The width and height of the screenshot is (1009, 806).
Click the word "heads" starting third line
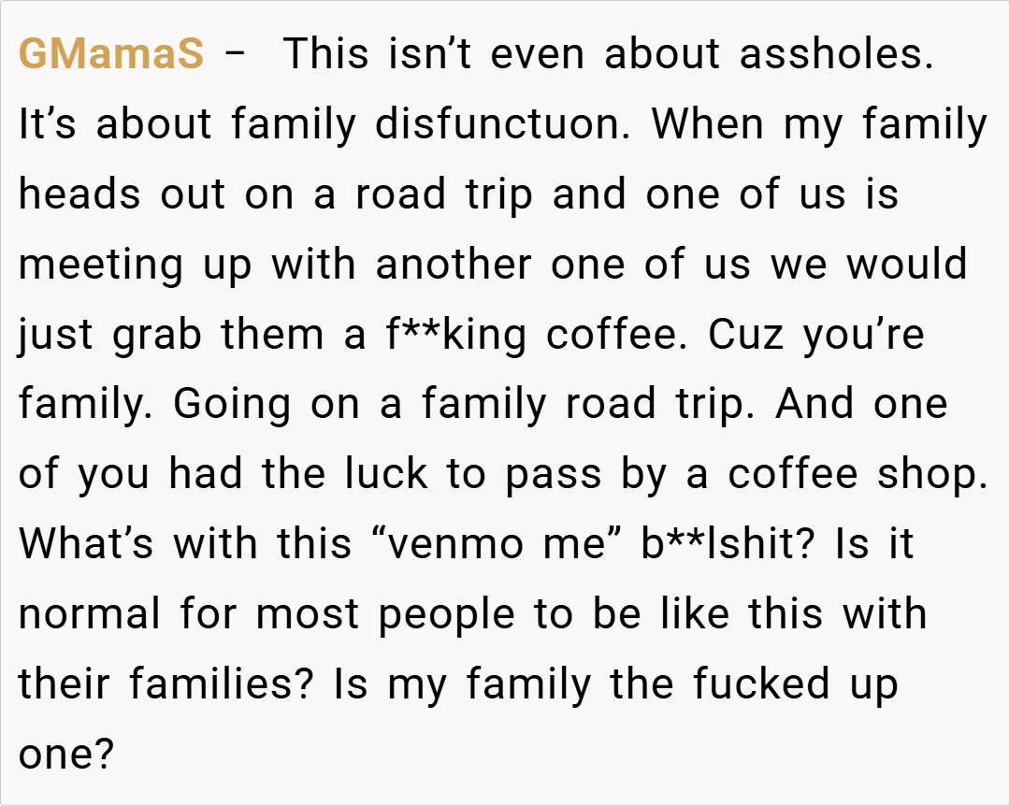point(79,194)
